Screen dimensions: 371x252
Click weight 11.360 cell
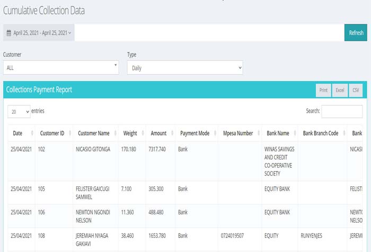tap(132, 216)
